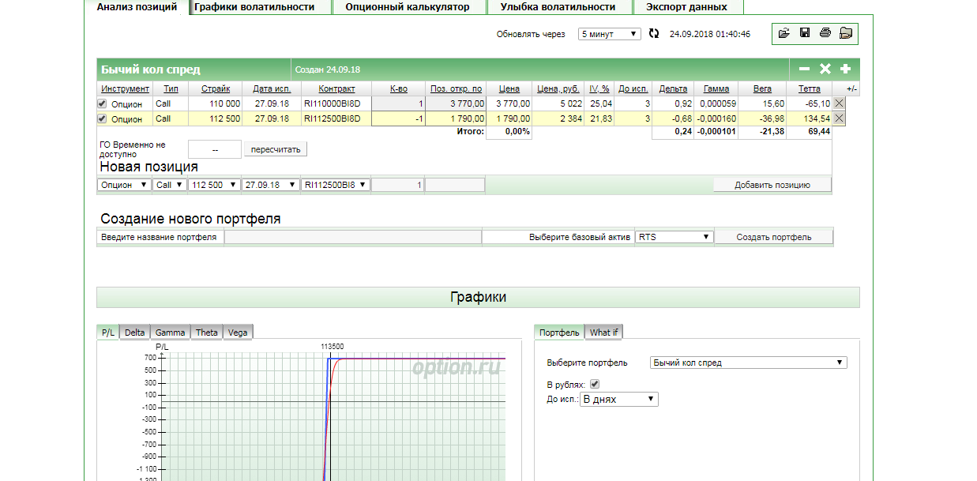Click the 'Создать портфель' button

(x=773, y=237)
